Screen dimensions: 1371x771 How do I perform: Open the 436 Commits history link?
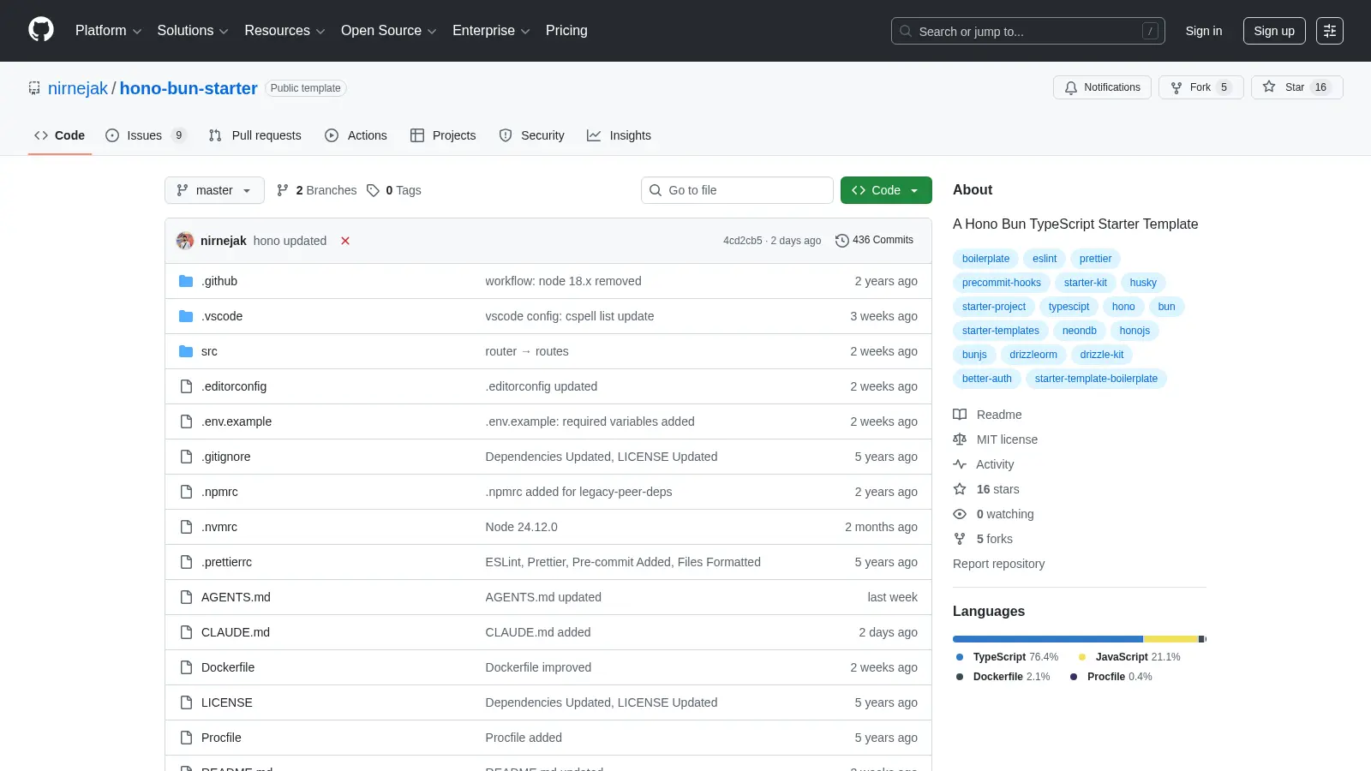(x=874, y=241)
